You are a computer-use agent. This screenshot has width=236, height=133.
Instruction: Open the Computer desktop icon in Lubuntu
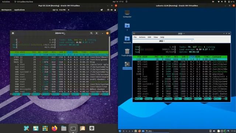point(127,14)
